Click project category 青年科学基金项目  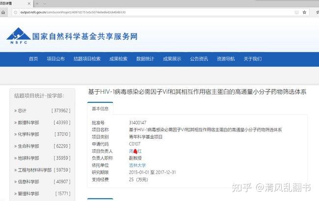tap(146, 137)
